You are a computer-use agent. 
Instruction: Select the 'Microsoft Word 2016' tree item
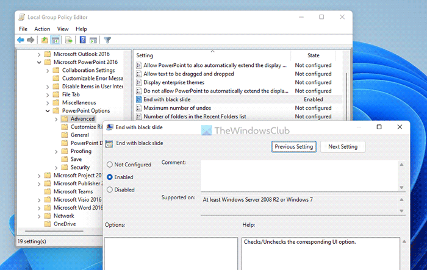pos(78,208)
